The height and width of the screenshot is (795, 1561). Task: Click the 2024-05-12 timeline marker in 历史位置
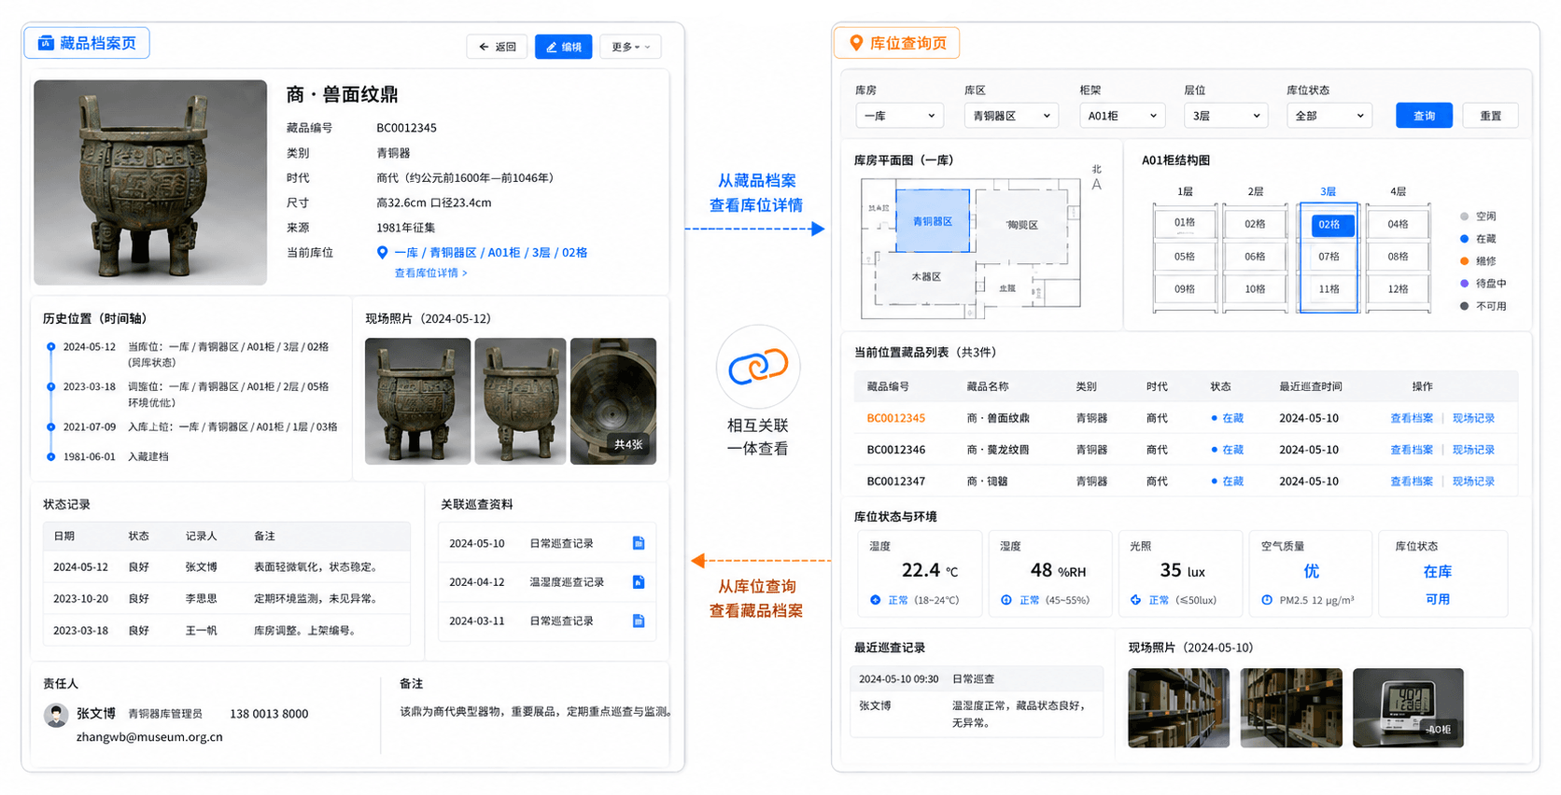51,347
